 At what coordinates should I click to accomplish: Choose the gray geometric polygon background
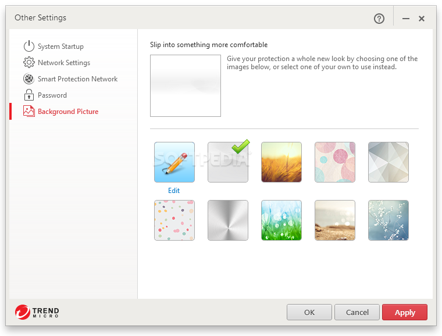tap(388, 162)
